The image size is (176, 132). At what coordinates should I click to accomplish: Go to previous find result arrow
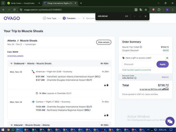point(134,16)
